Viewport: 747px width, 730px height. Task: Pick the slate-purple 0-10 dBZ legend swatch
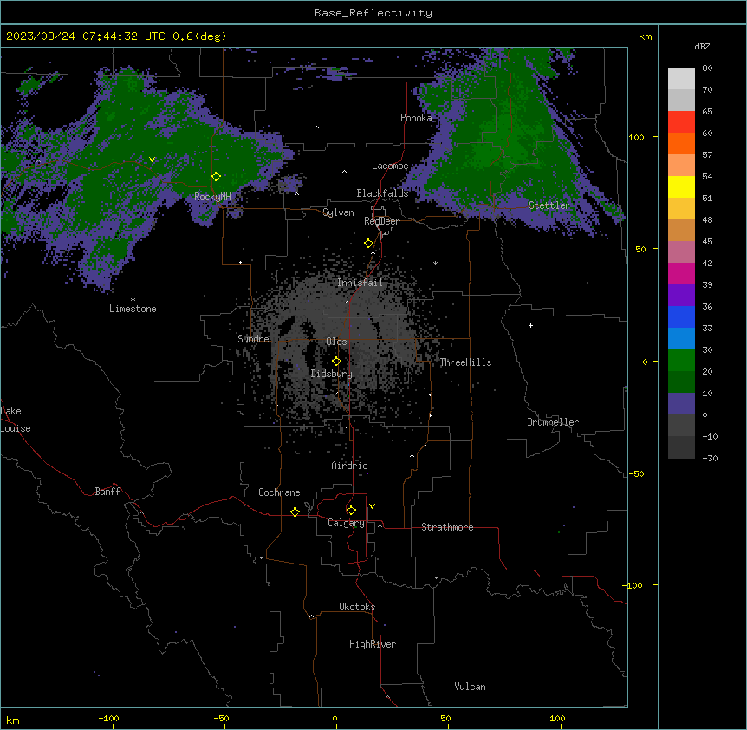[x=681, y=404]
